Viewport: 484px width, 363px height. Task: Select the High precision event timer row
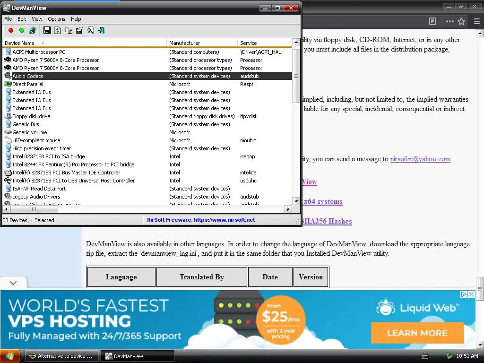coord(147,148)
